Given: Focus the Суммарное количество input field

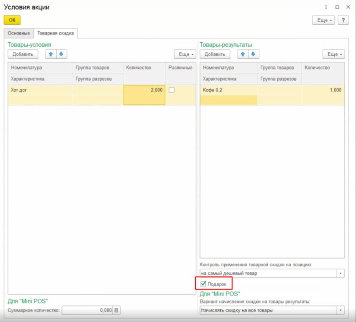Looking at the screenshot, I should (87, 310).
